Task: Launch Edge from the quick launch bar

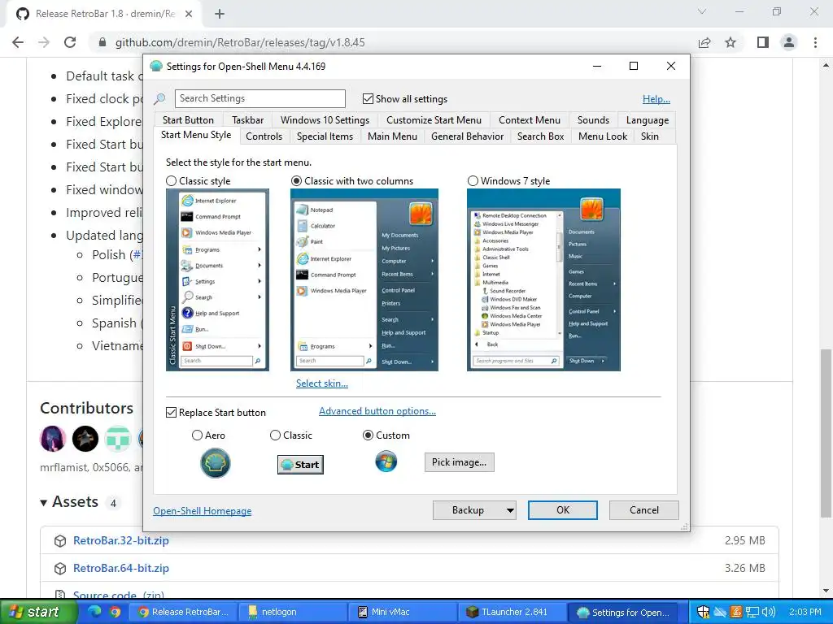Action: click(94, 612)
